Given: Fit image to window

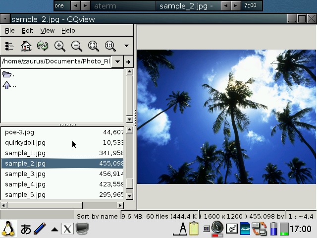Looking at the screenshot, I should pyautogui.click(x=93, y=46).
